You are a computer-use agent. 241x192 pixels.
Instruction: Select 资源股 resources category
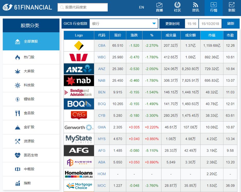pos(31,141)
